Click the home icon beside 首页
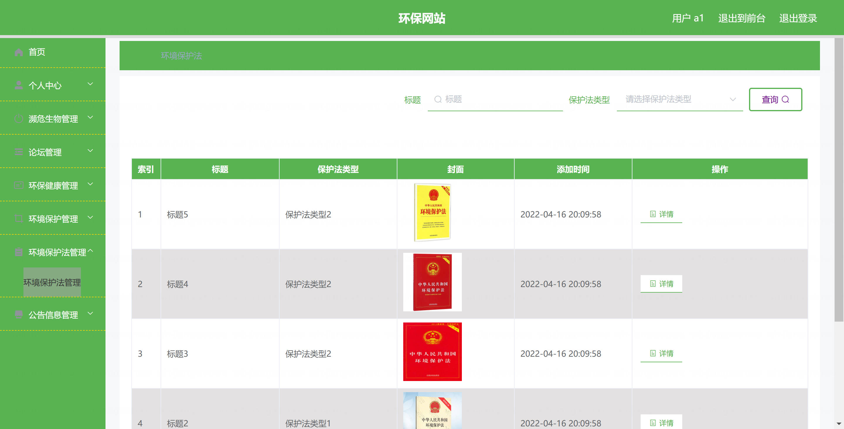Screen dimensions: 844x429 [x=19, y=52]
